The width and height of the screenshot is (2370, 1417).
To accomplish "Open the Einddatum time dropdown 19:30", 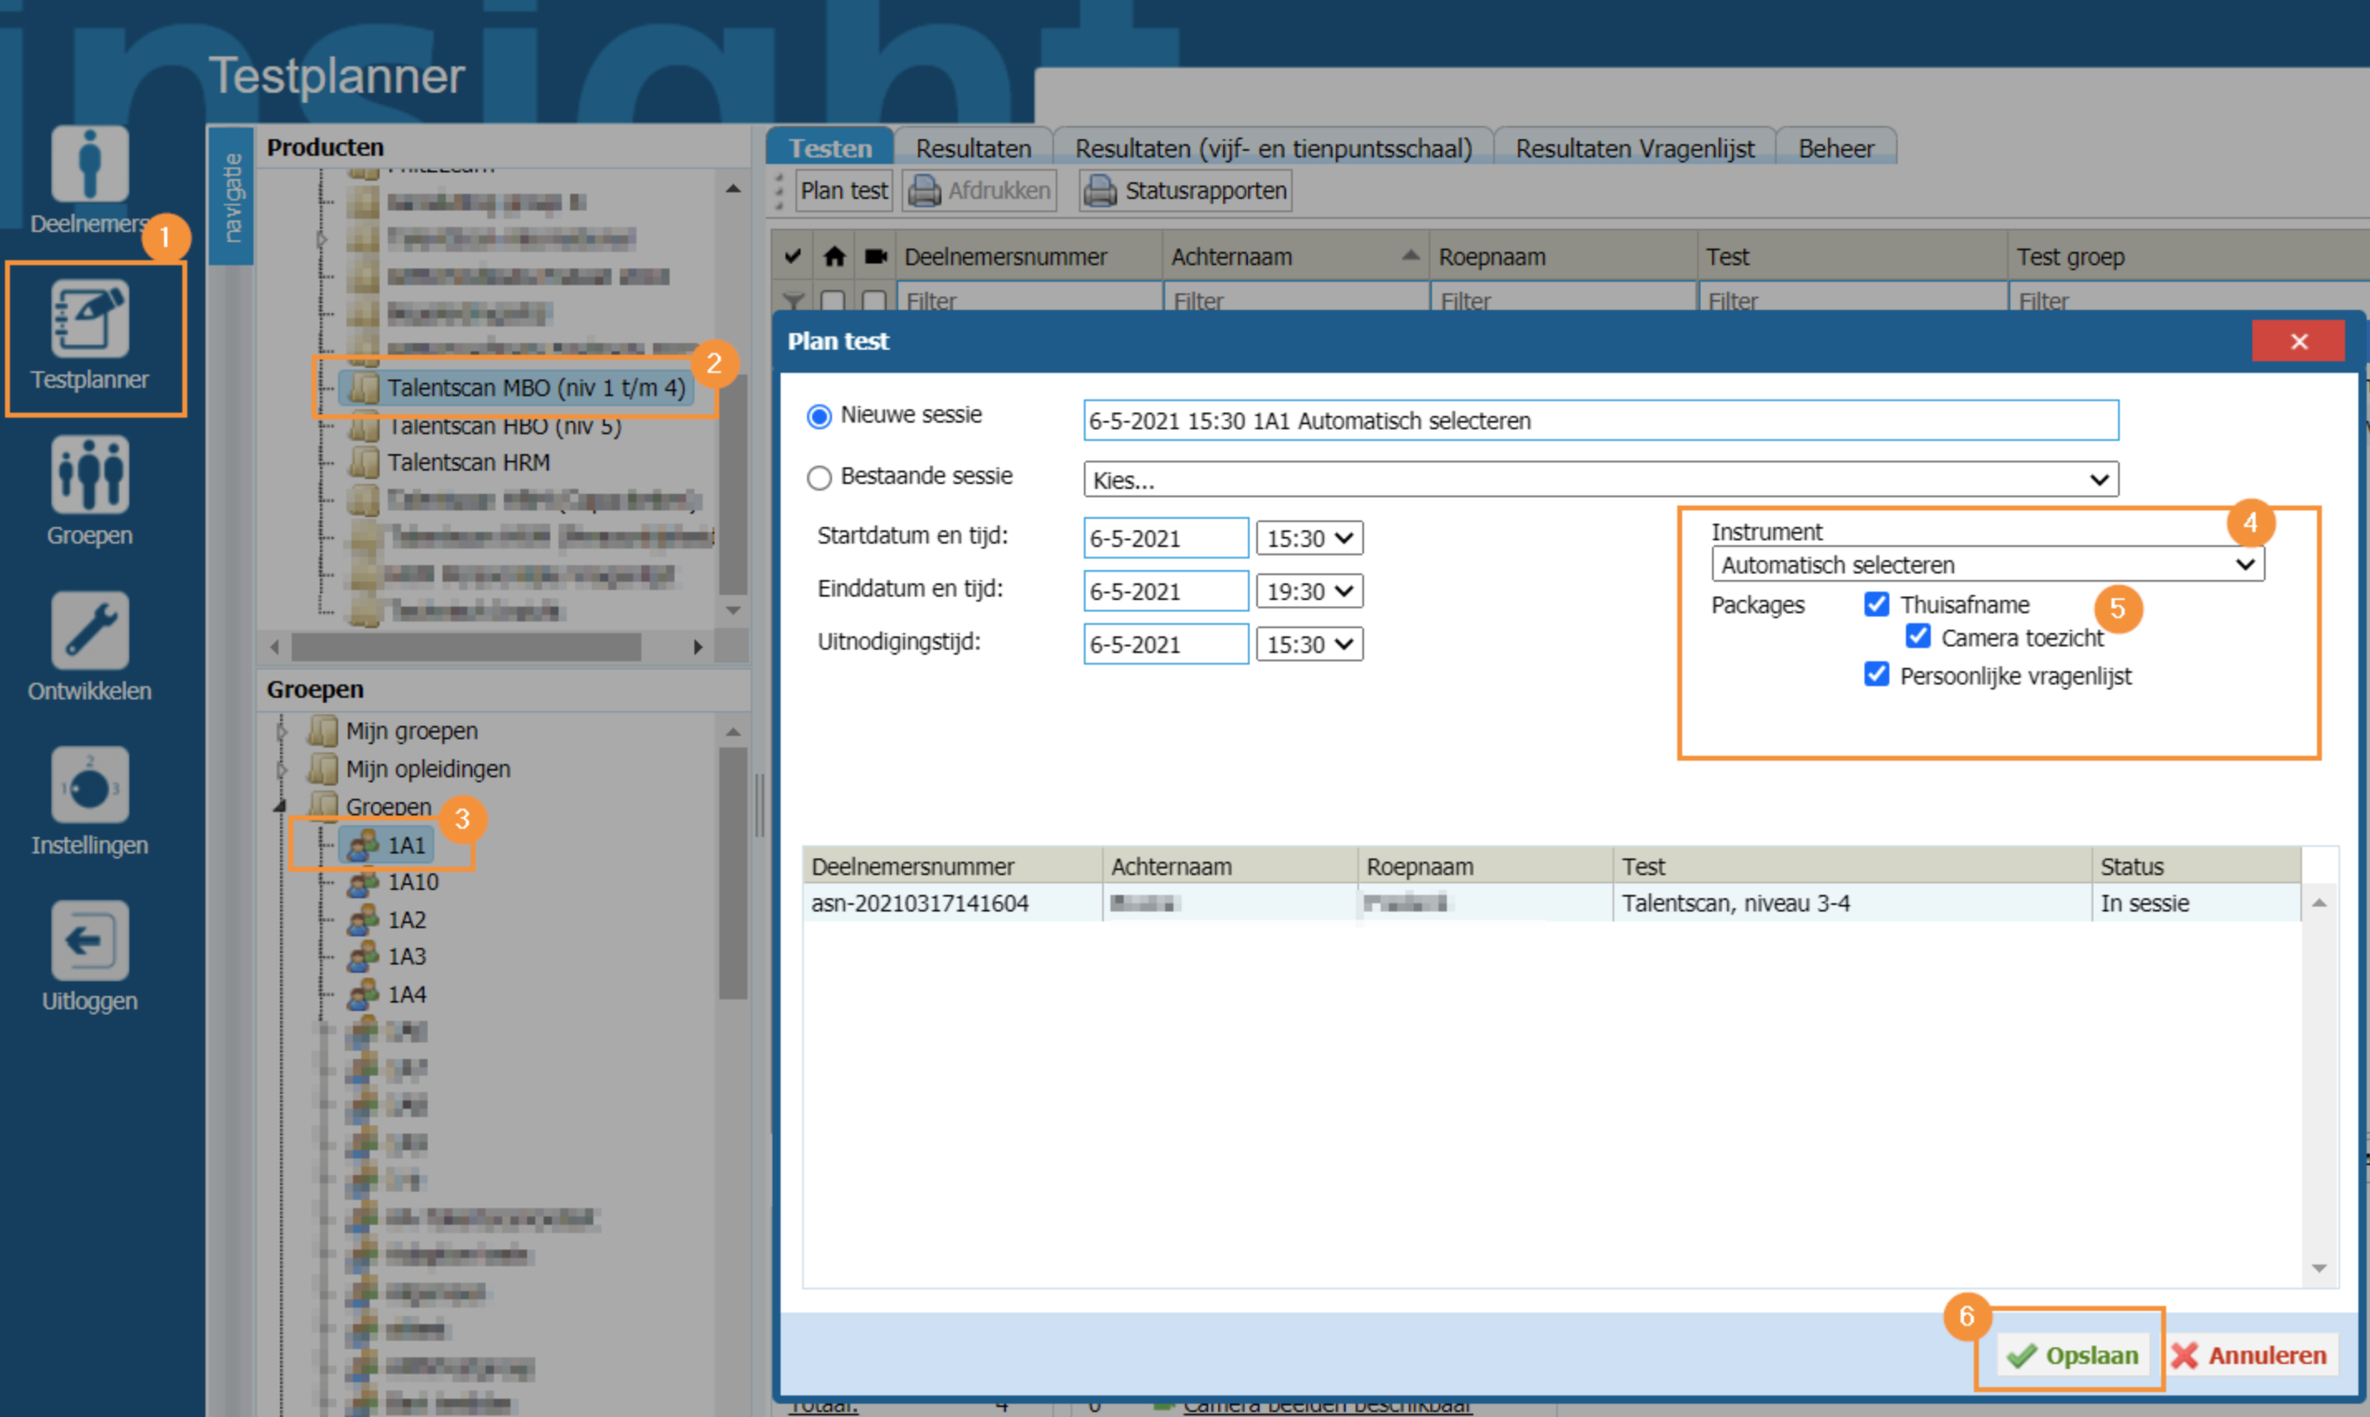I will pos(1308,592).
